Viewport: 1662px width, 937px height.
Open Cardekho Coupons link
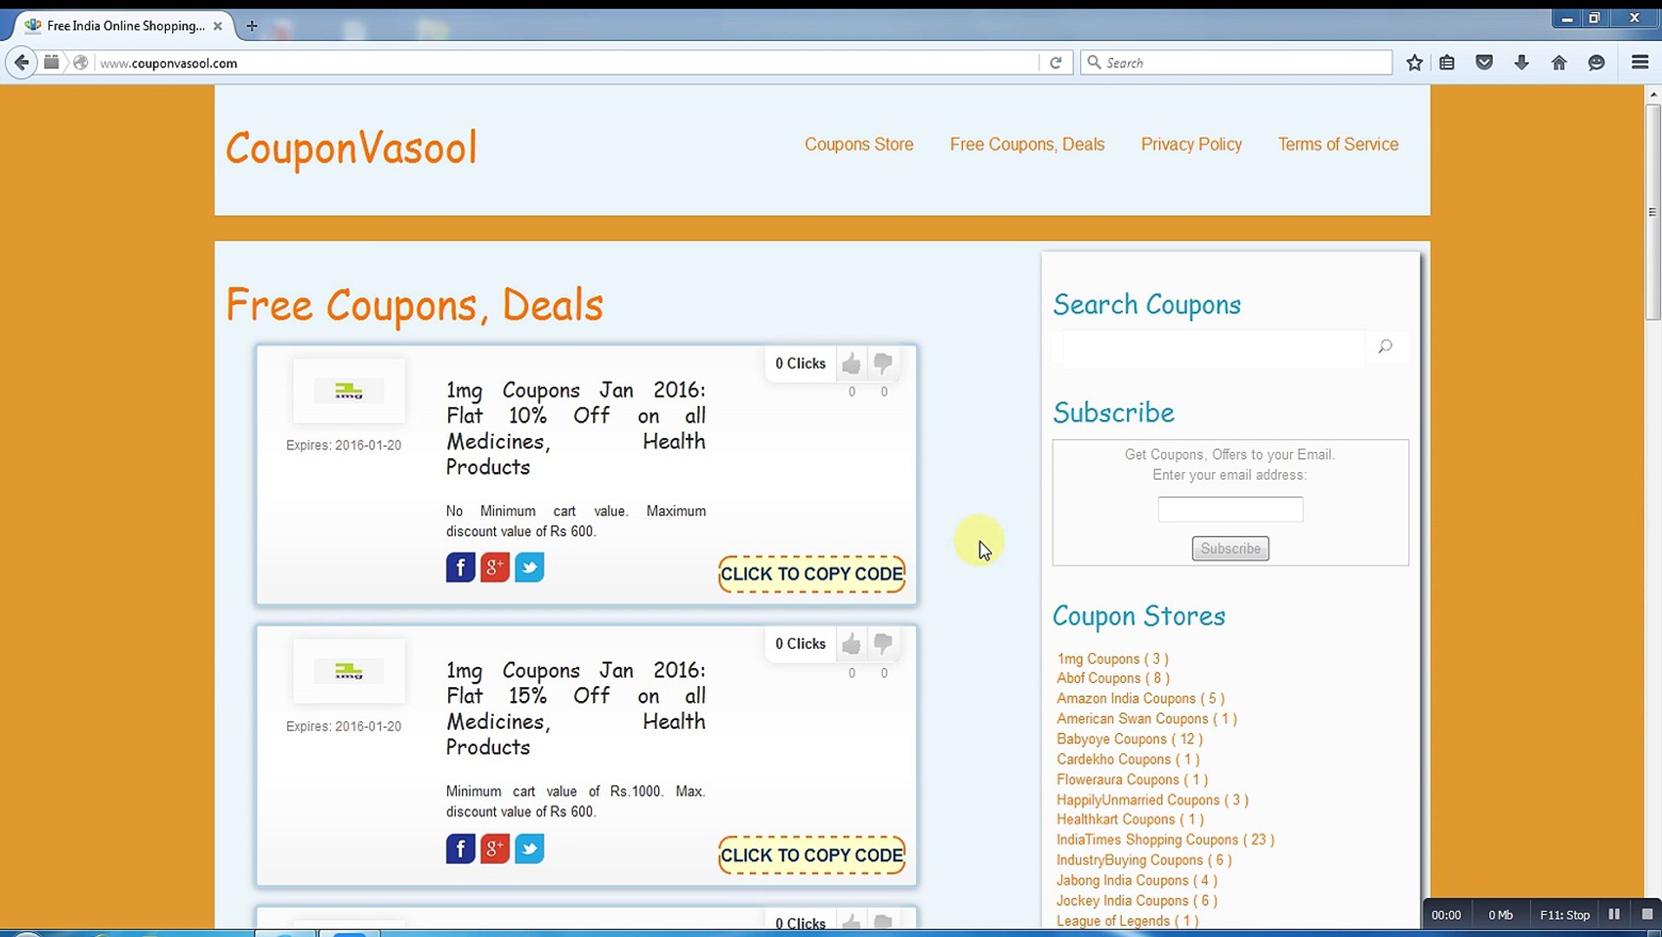[x=1128, y=759]
